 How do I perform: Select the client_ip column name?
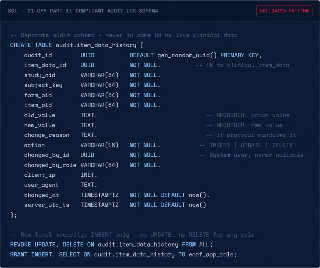coord(40,175)
